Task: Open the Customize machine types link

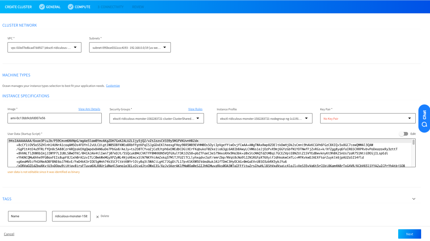Action: 113,86
